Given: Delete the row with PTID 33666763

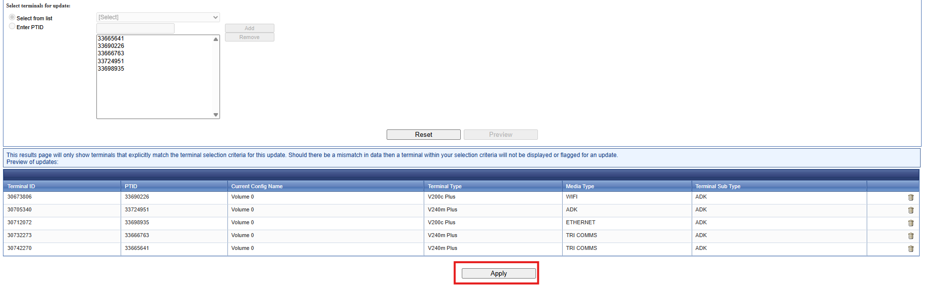Looking at the screenshot, I should click(x=910, y=236).
